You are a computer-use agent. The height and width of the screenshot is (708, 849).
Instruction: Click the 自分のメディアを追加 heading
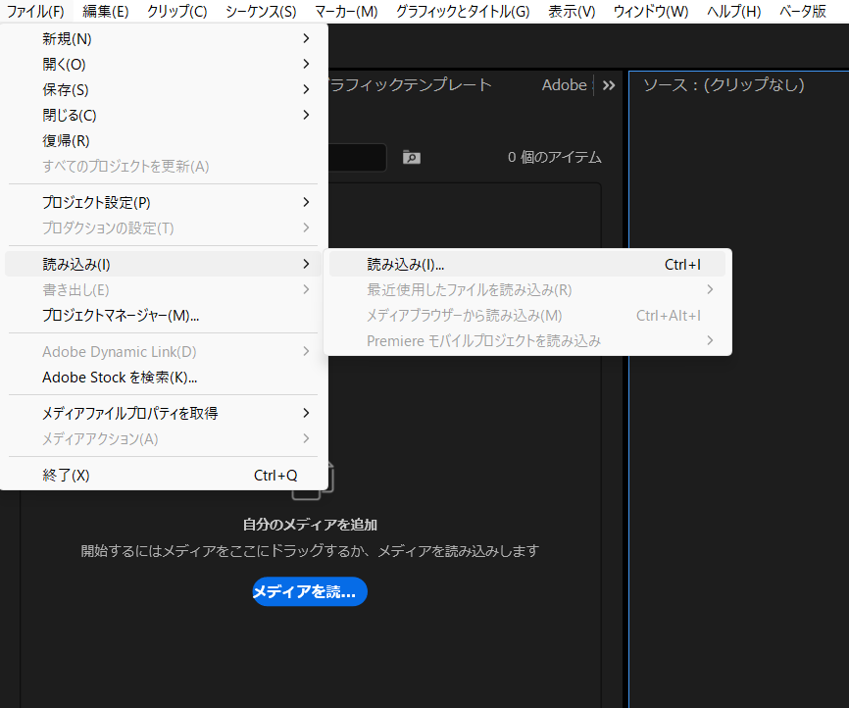point(310,525)
